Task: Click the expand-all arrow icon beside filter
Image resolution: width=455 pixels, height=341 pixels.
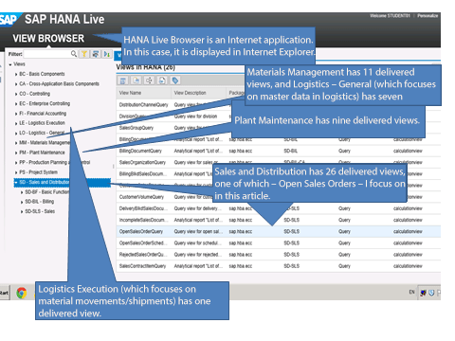Action: click(107, 54)
